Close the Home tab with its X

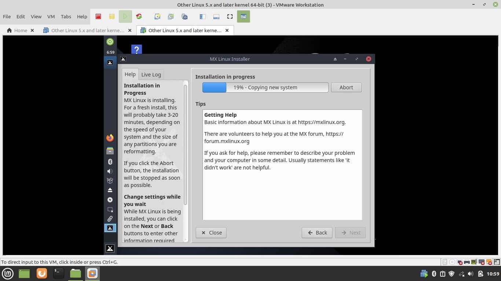point(32,30)
